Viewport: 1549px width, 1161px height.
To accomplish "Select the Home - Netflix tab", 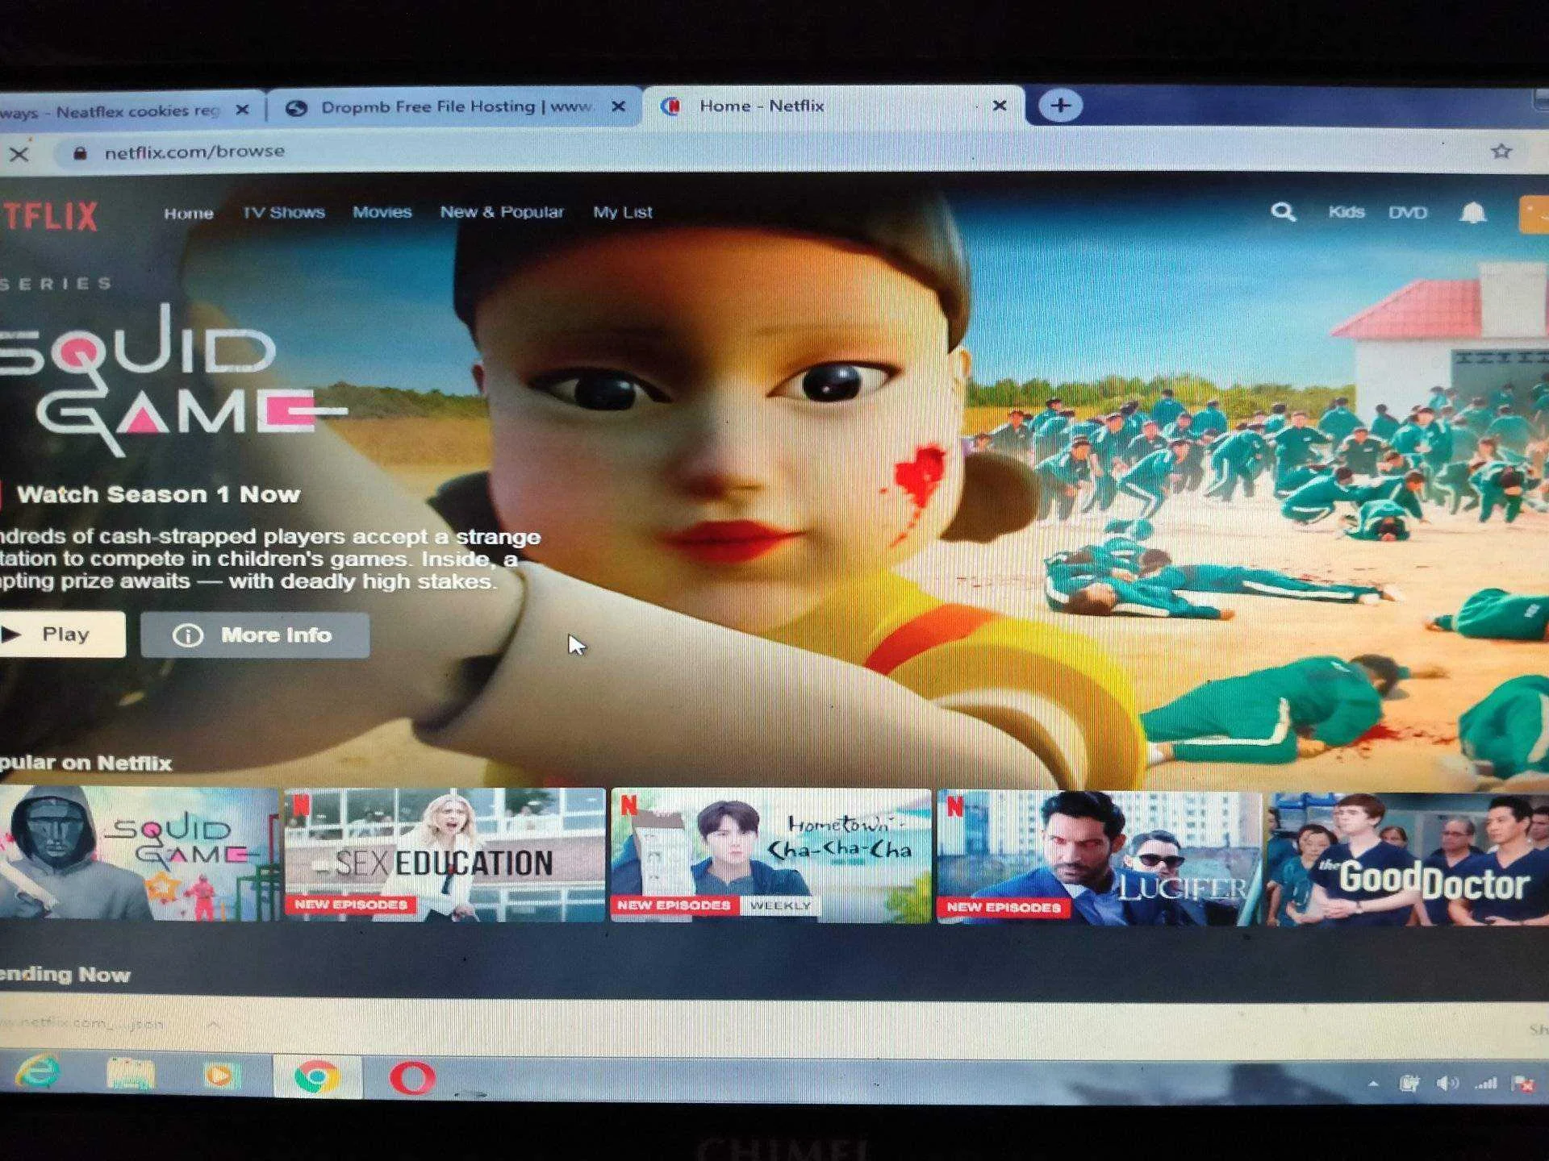I will click(833, 106).
